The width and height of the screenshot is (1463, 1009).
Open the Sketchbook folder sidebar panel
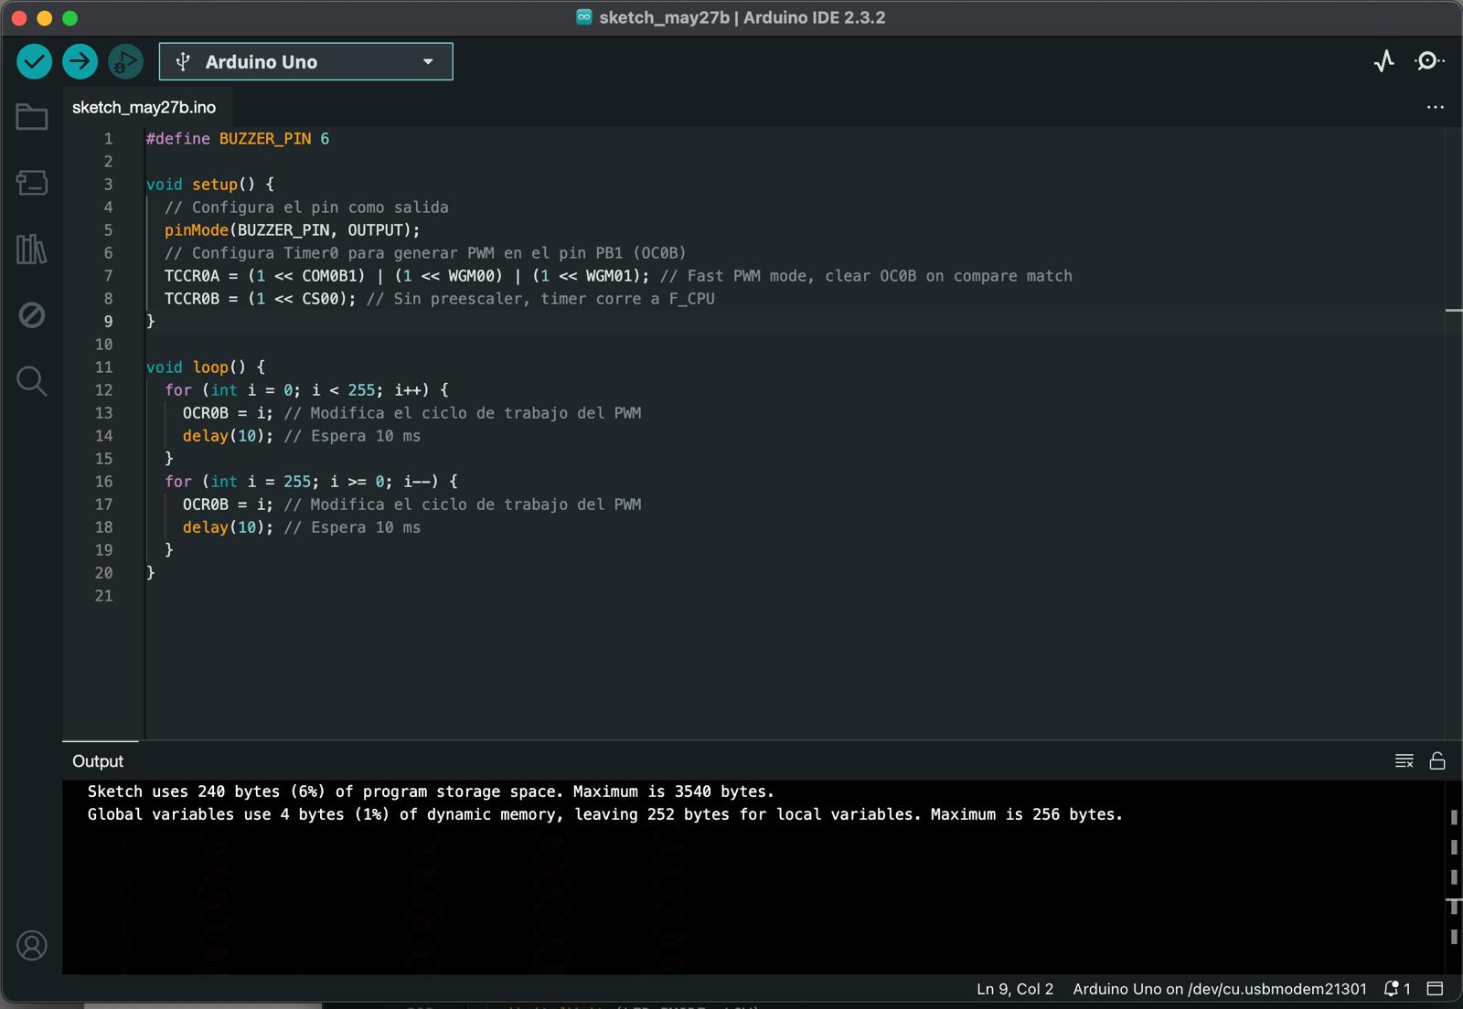pos(32,117)
